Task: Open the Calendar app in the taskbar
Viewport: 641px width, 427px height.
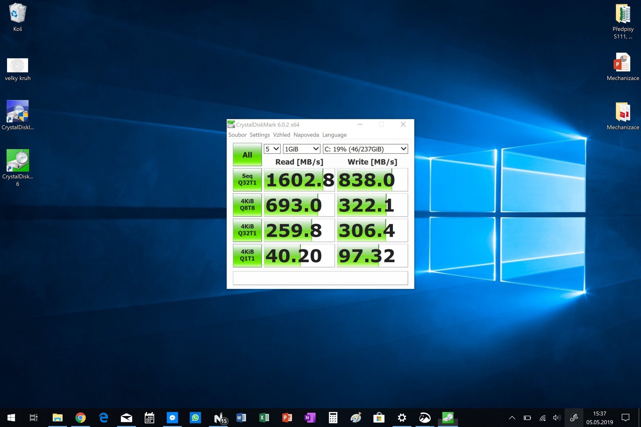Action: pyautogui.click(x=149, y=418)
